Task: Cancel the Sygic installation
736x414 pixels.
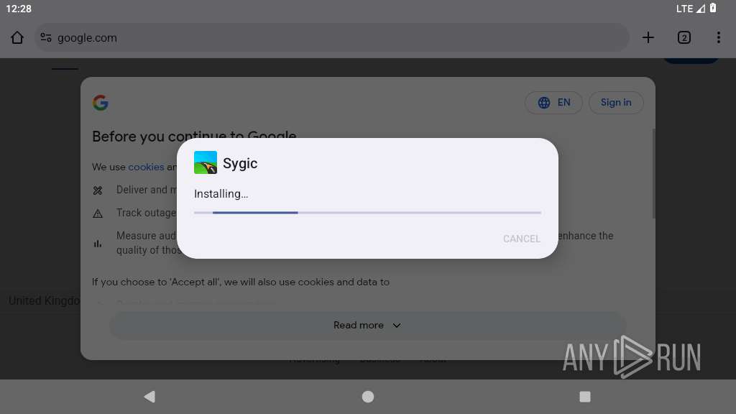Action: [522, 239]
